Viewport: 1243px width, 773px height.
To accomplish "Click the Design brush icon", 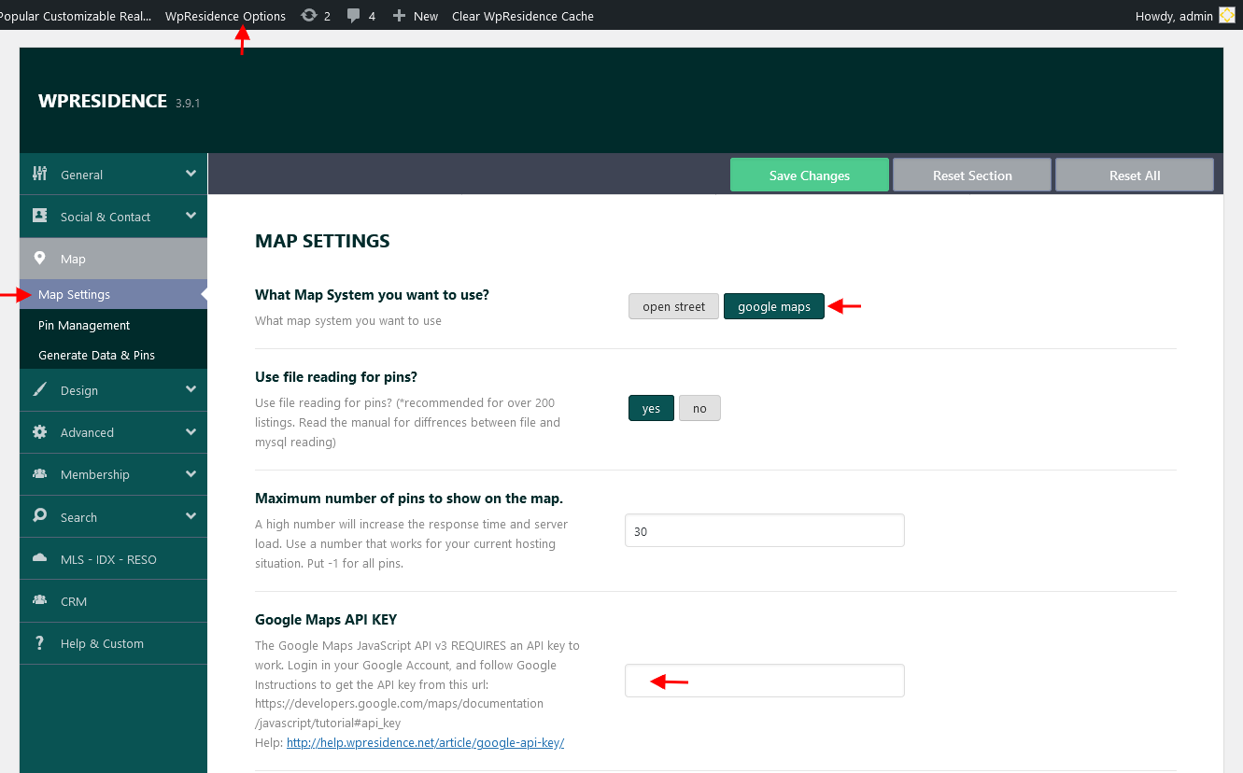I will pyautogui.click(x=39, y=389).
